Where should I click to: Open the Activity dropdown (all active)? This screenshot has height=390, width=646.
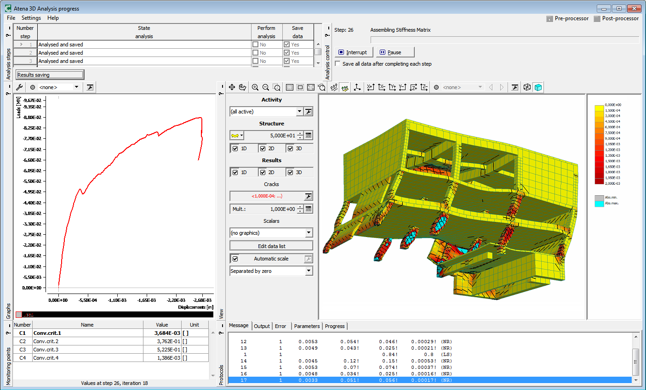click(x=299, y=112)
